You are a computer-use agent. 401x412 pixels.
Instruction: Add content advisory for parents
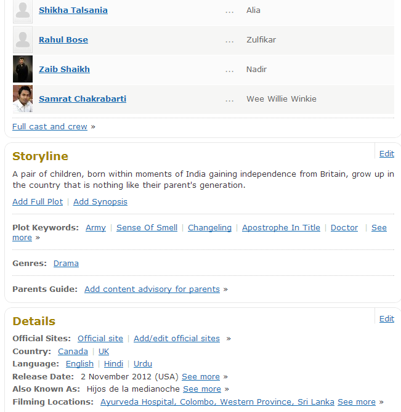152,289
